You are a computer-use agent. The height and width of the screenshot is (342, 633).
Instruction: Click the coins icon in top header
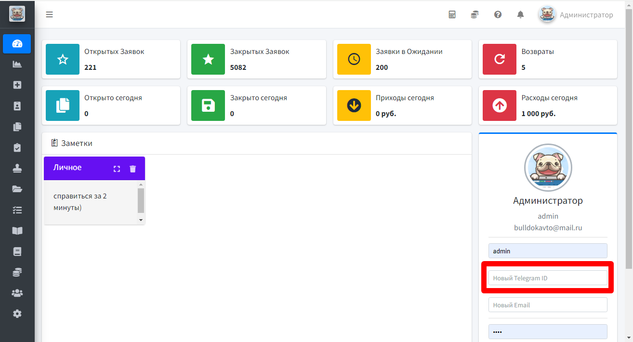475,14
